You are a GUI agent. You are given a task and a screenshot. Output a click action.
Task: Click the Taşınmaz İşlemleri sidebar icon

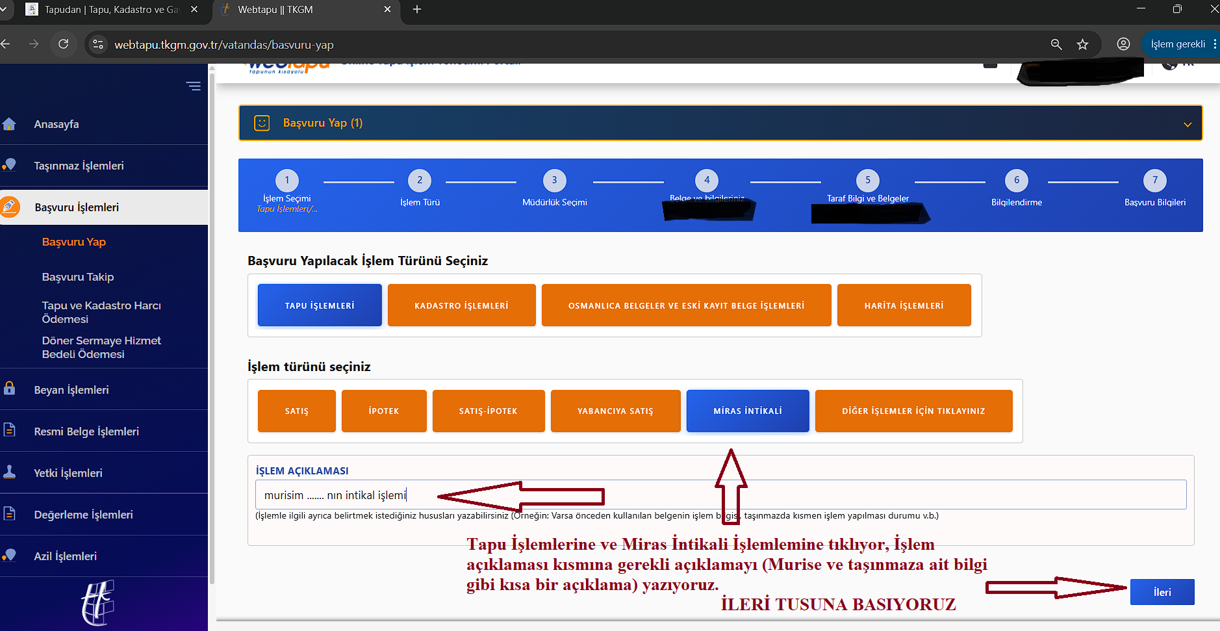coord(9,165)
